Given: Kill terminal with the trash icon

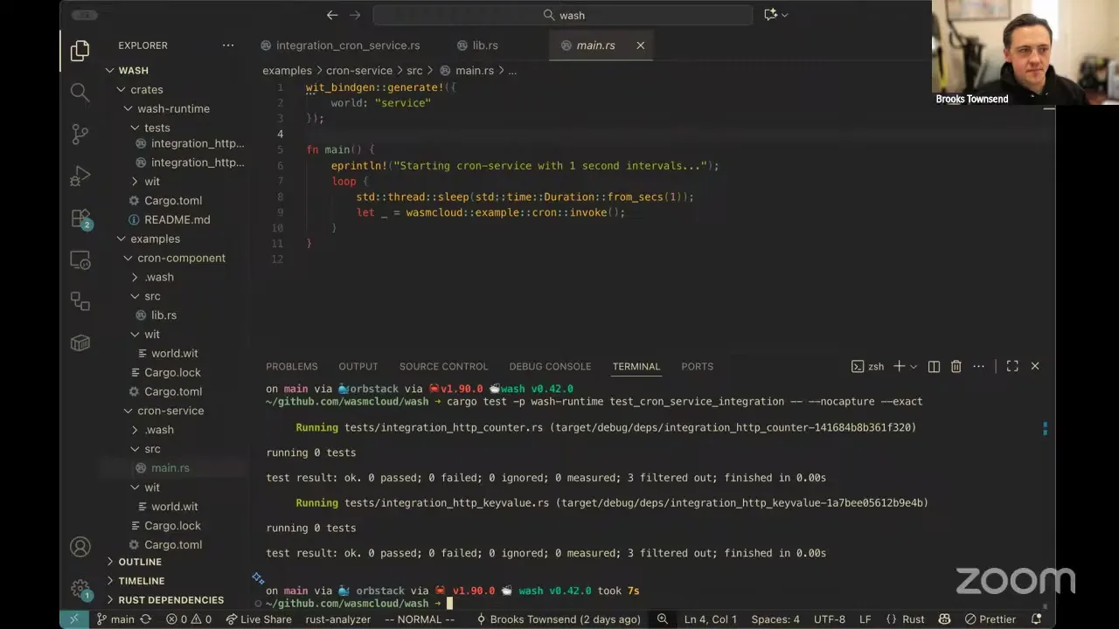Looking at the screenshot, I should [x=956, y=366].
